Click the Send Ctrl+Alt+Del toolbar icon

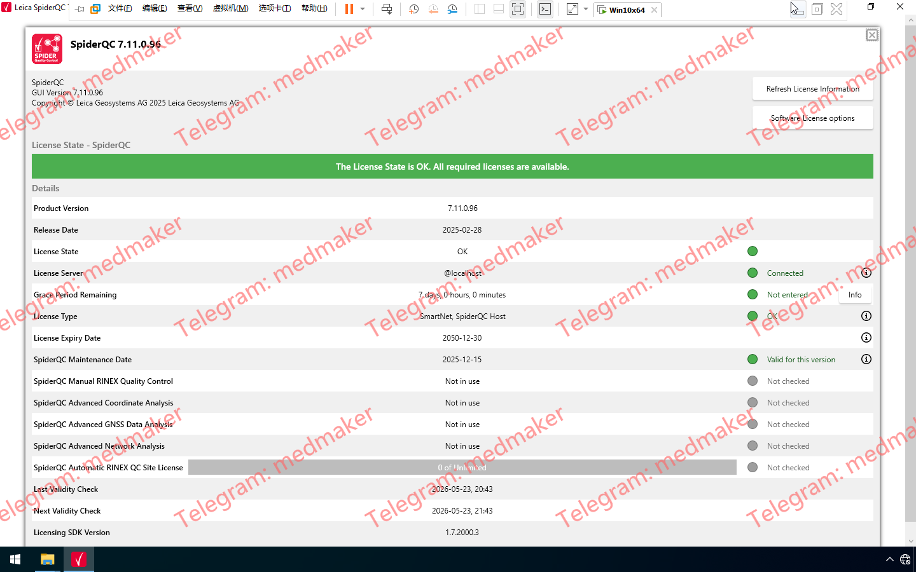coord(387,9)
